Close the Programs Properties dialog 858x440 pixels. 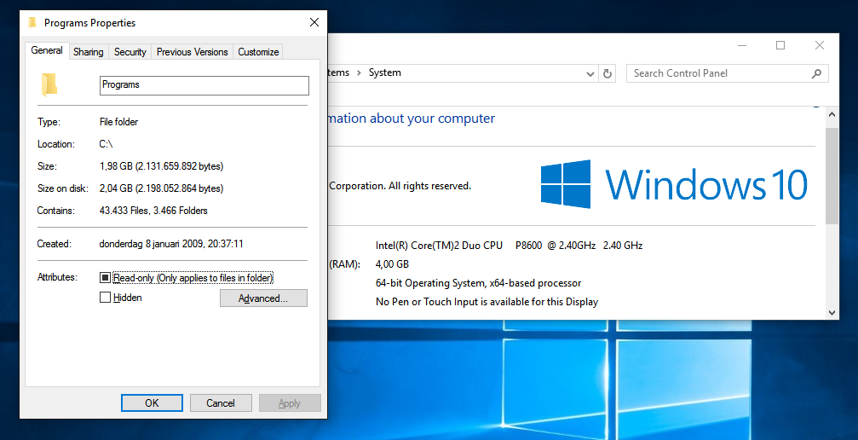(314, 22)
